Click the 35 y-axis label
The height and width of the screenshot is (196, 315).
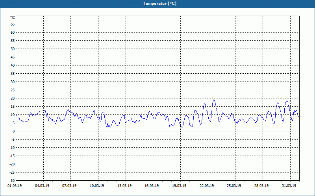click(x=13, y=74)
